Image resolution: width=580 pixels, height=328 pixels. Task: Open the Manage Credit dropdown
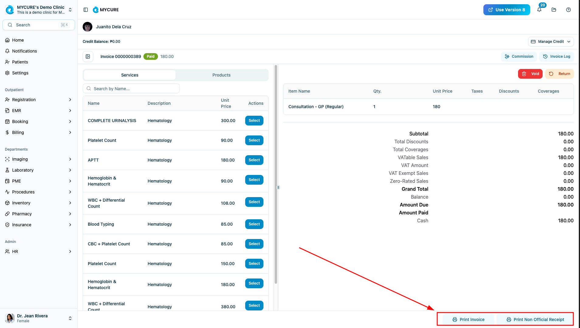point(551,42)
